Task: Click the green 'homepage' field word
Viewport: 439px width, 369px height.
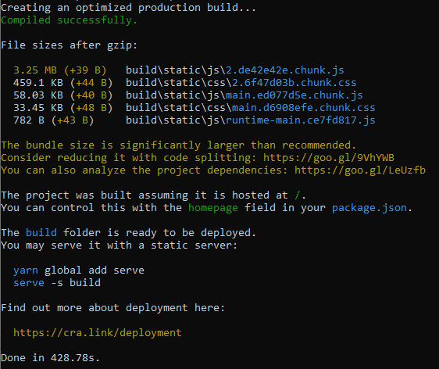Action: coord(212,208)
